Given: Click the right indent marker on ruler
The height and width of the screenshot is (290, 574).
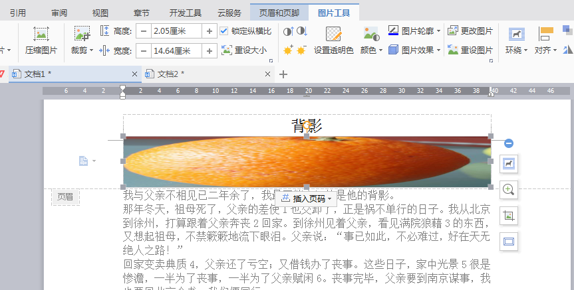Looking at the screenshot, I should (x=491, y=94).
